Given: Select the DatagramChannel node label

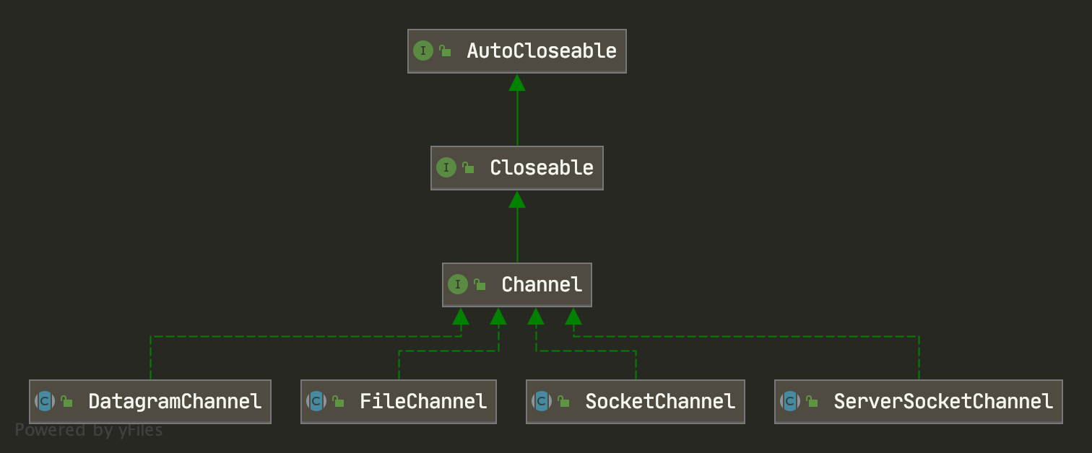Looking at the screenshot, I should pyautogui.click(x=174, y=402).
